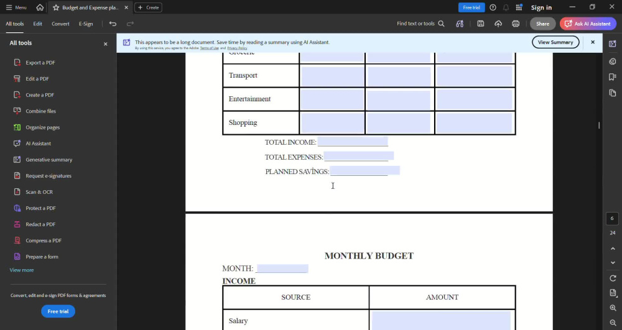Click the TOTAL INCOME form field
This screenshot has width=622, height=330.
353,142
